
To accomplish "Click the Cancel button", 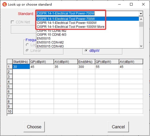I will click(118, 127).
